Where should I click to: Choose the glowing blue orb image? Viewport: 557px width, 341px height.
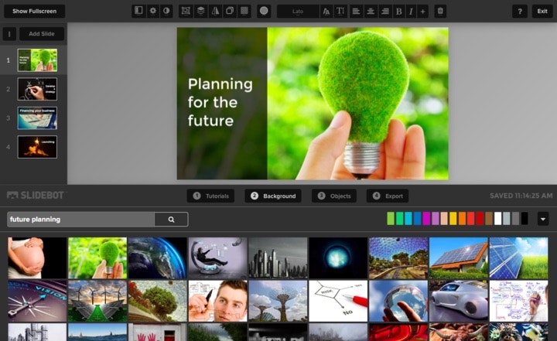tap(338, 258)
